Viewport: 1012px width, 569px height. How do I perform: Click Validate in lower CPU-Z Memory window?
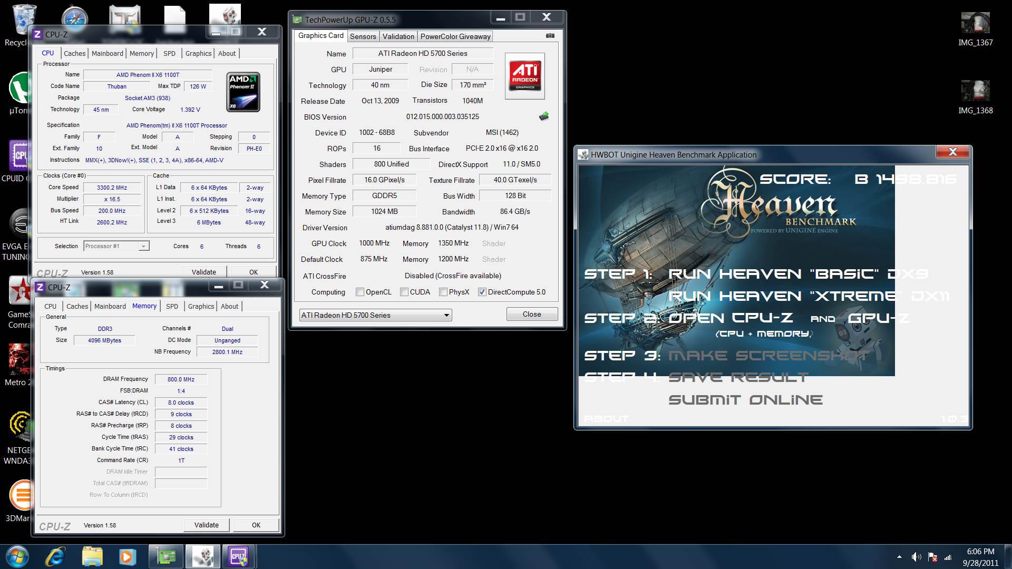pyautogui.click(x=206, y=525)
